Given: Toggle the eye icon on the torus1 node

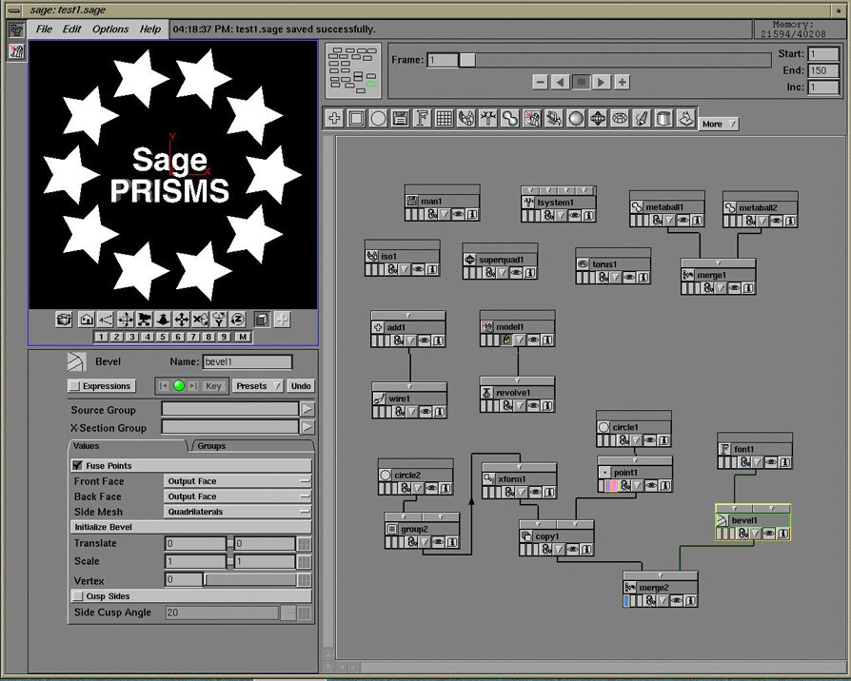Looking at the screenshot, I should (629, 277).
